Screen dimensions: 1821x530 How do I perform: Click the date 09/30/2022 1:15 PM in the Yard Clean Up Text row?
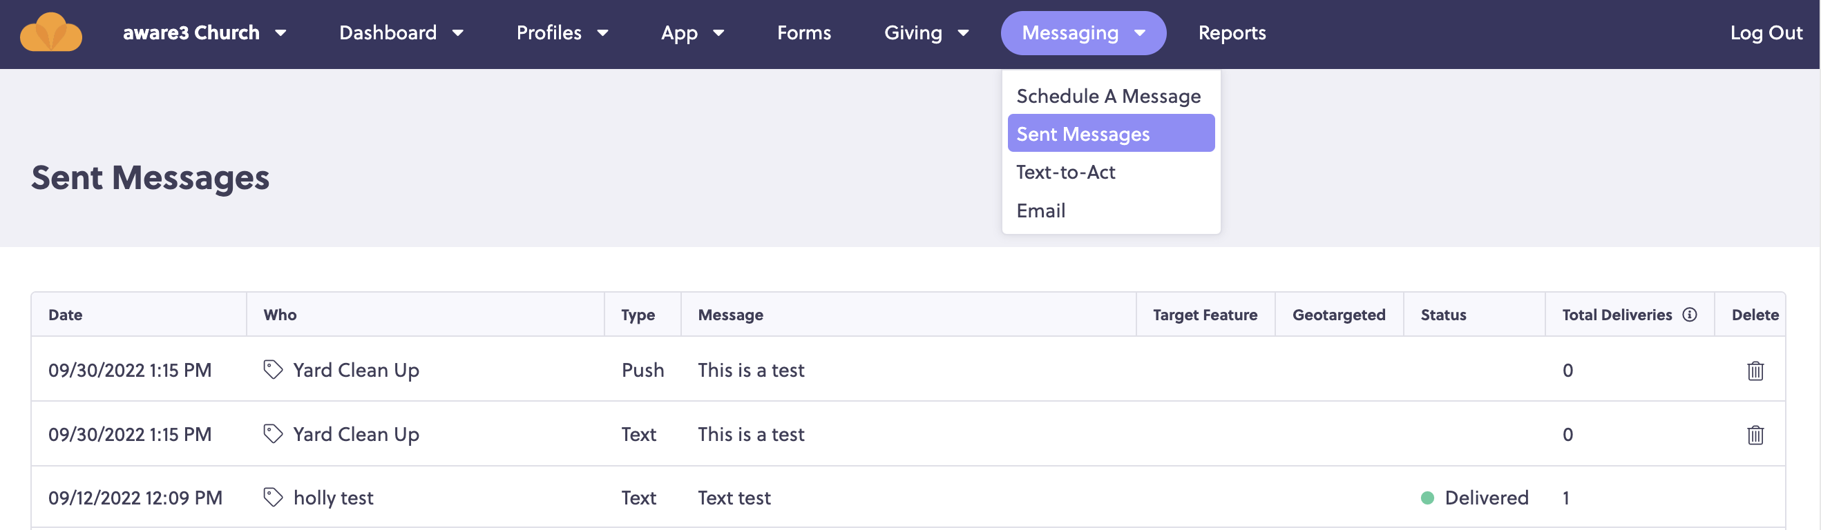coord(129,434)
